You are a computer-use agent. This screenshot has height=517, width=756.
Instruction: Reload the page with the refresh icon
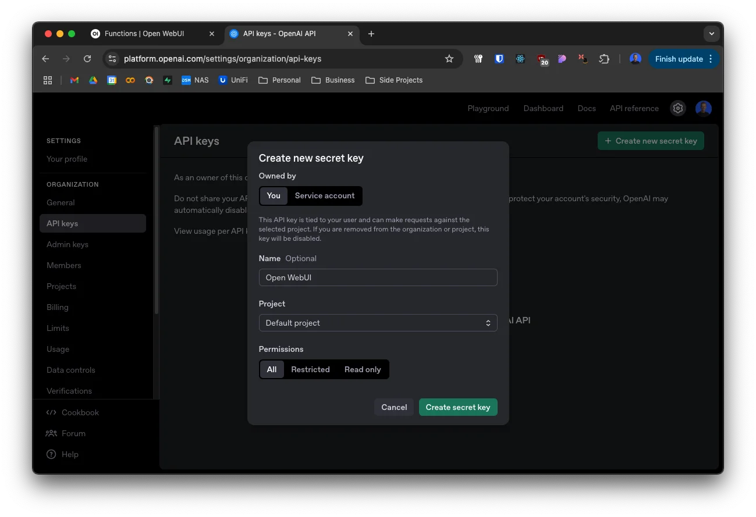coord(87,59)
